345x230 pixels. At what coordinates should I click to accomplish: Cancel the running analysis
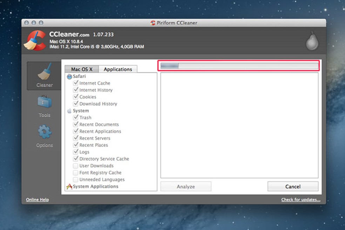(293, 187)
